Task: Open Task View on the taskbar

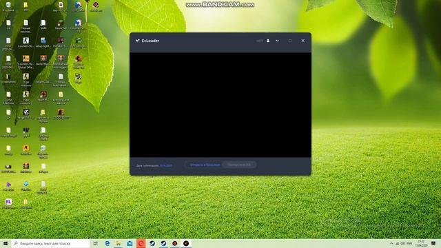Action: 96,243
